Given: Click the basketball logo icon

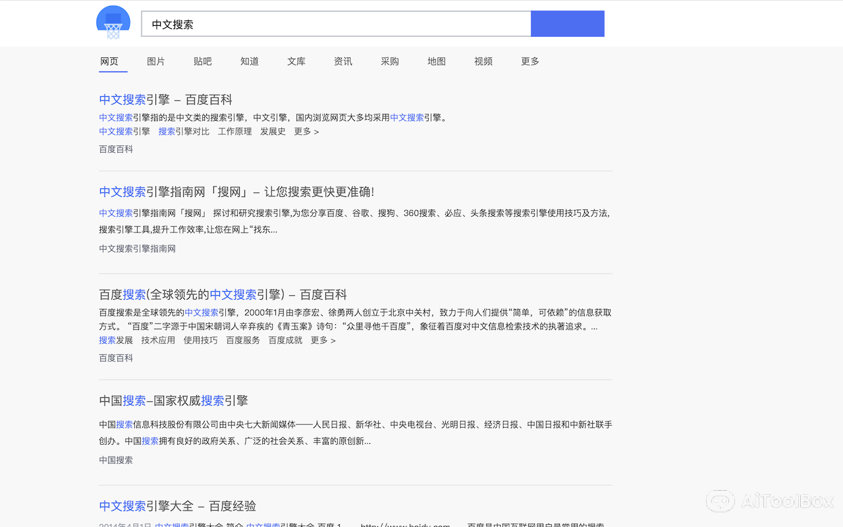Looking at the screenshot, I should click(113, 23).
